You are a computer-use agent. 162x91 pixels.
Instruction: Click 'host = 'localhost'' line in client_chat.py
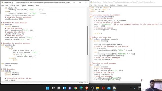(x=103, y=24)
